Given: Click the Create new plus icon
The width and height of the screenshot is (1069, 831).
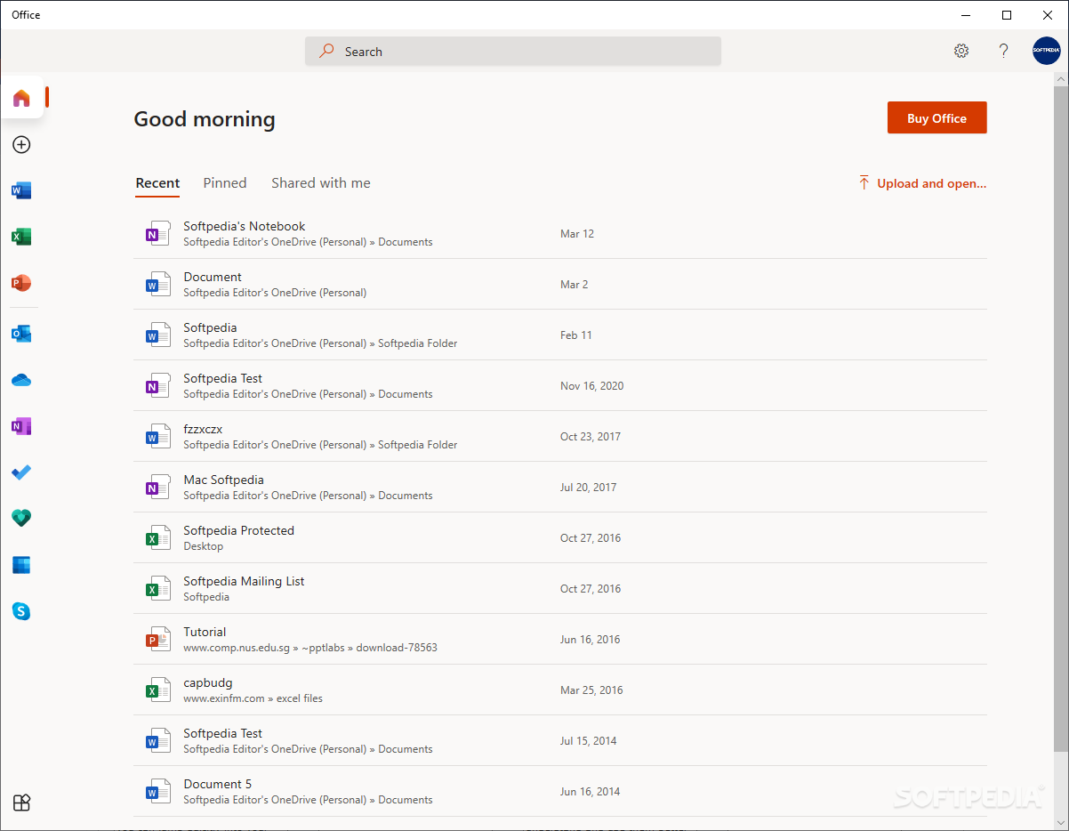Looking at the screenshot, I should click(22, 144).
